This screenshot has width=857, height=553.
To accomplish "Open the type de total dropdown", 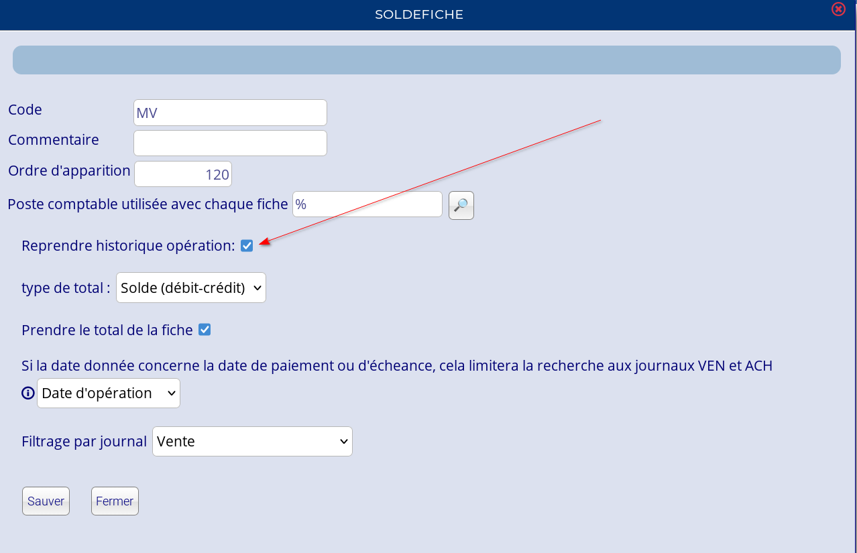I will [190, 288].
